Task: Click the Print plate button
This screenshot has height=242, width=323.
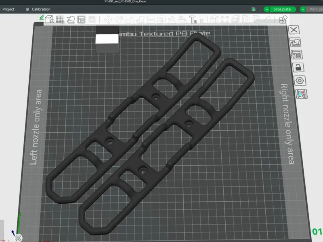Action: pyautogui.click(x=316, y=9)
